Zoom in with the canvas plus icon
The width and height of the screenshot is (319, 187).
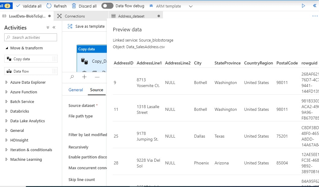(84, 77)
